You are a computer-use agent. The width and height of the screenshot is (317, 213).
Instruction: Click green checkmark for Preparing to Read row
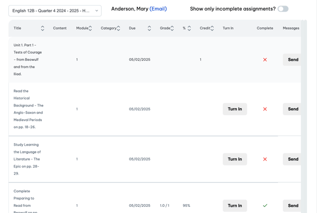click(265, 206)
